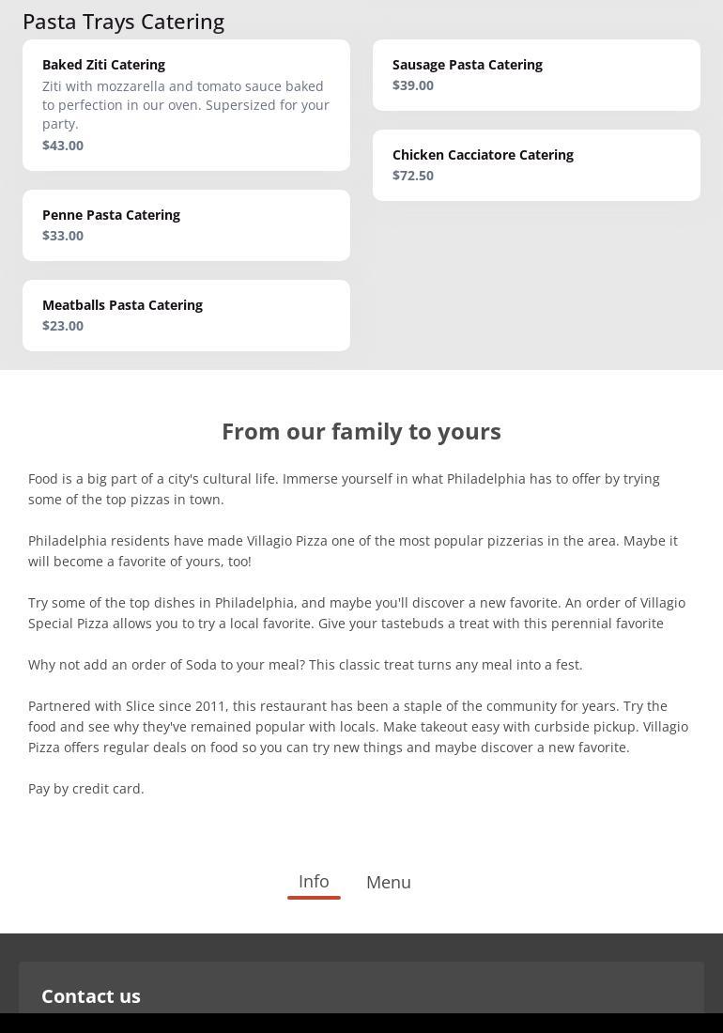Click the $39.00 Sausage Pasta price
Viewport: 723px width, 1033px height.
pos(413,85)
